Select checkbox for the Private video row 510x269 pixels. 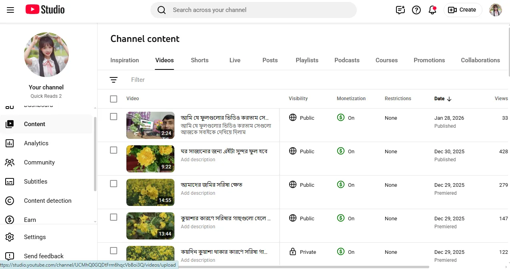pyautogui.click(x=114, y=251)
